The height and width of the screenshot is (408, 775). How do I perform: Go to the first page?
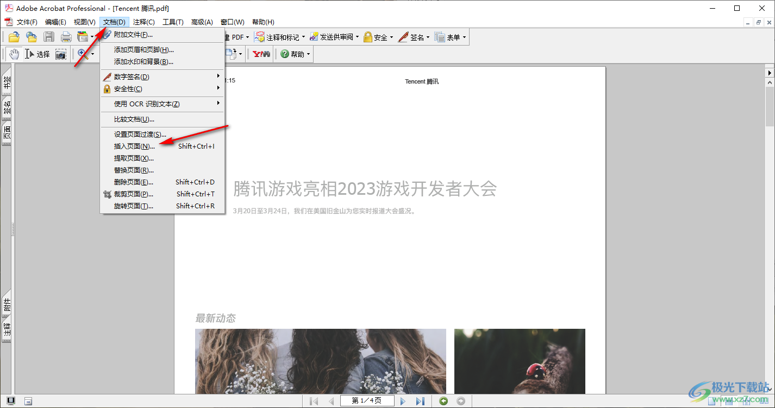pos(314,401)
